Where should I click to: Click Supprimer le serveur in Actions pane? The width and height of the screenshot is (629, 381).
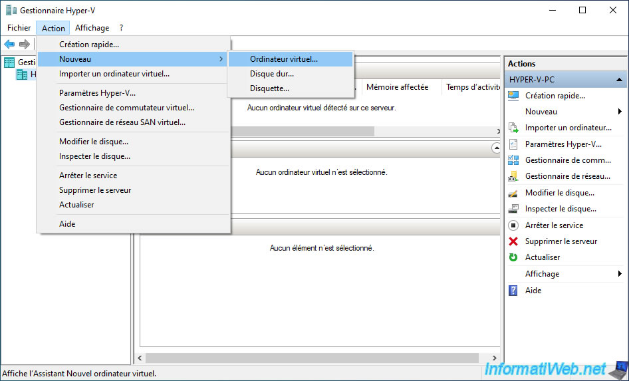pos(561,241)
